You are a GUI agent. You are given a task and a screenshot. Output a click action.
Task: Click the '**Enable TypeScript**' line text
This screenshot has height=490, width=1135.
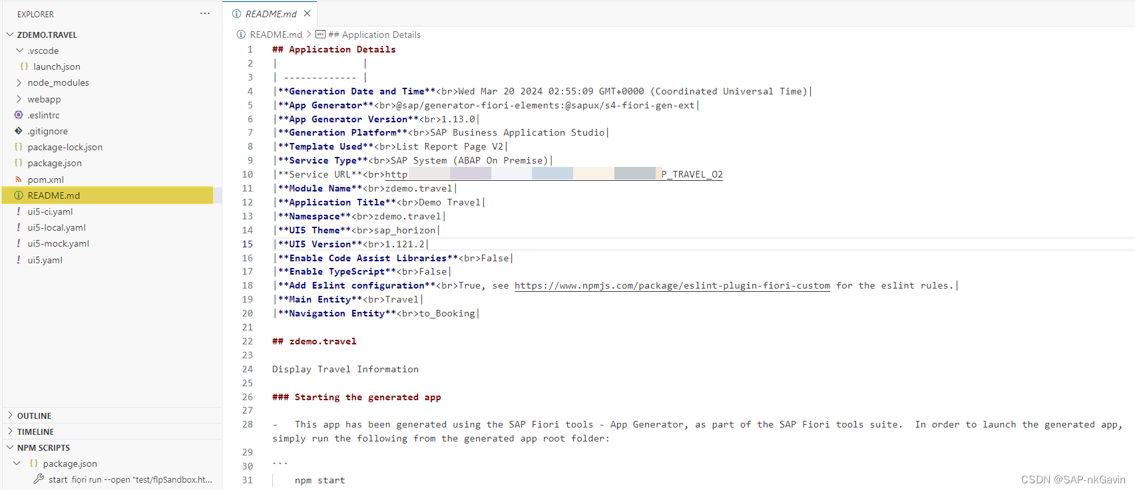point(361,271)
